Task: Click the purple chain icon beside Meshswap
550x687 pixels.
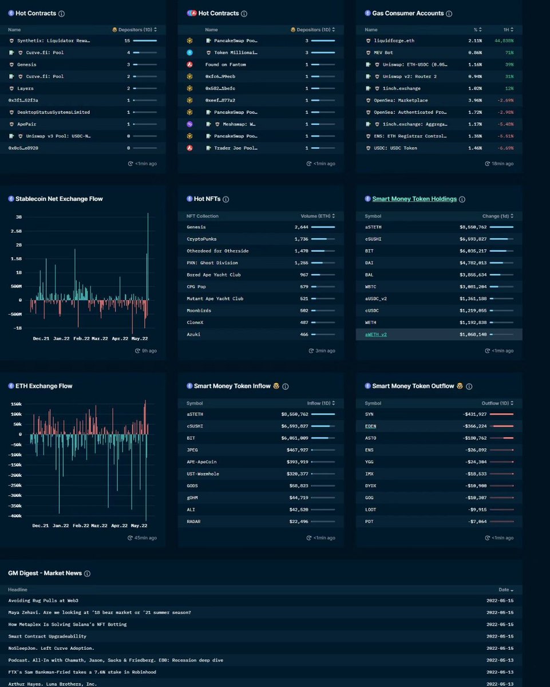Action: pyautogui.click(x=189, y=124)
